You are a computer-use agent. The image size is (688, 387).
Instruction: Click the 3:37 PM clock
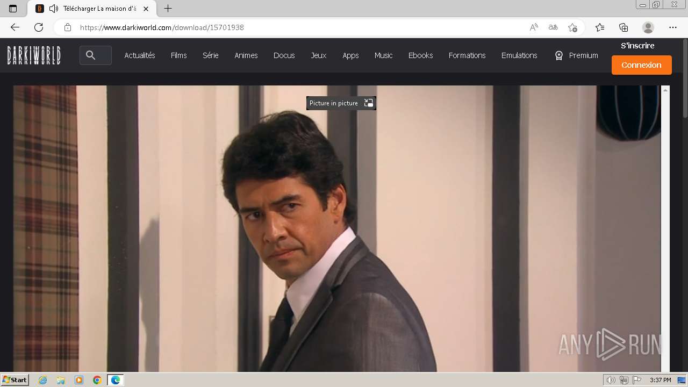pyautogui.click(x=660, y=380)
